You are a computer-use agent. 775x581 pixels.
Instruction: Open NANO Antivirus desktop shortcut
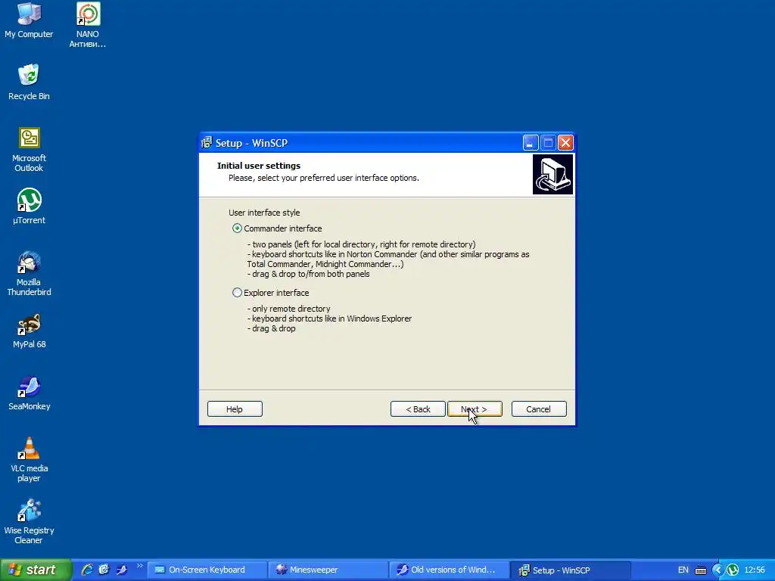tap(88, 25)
